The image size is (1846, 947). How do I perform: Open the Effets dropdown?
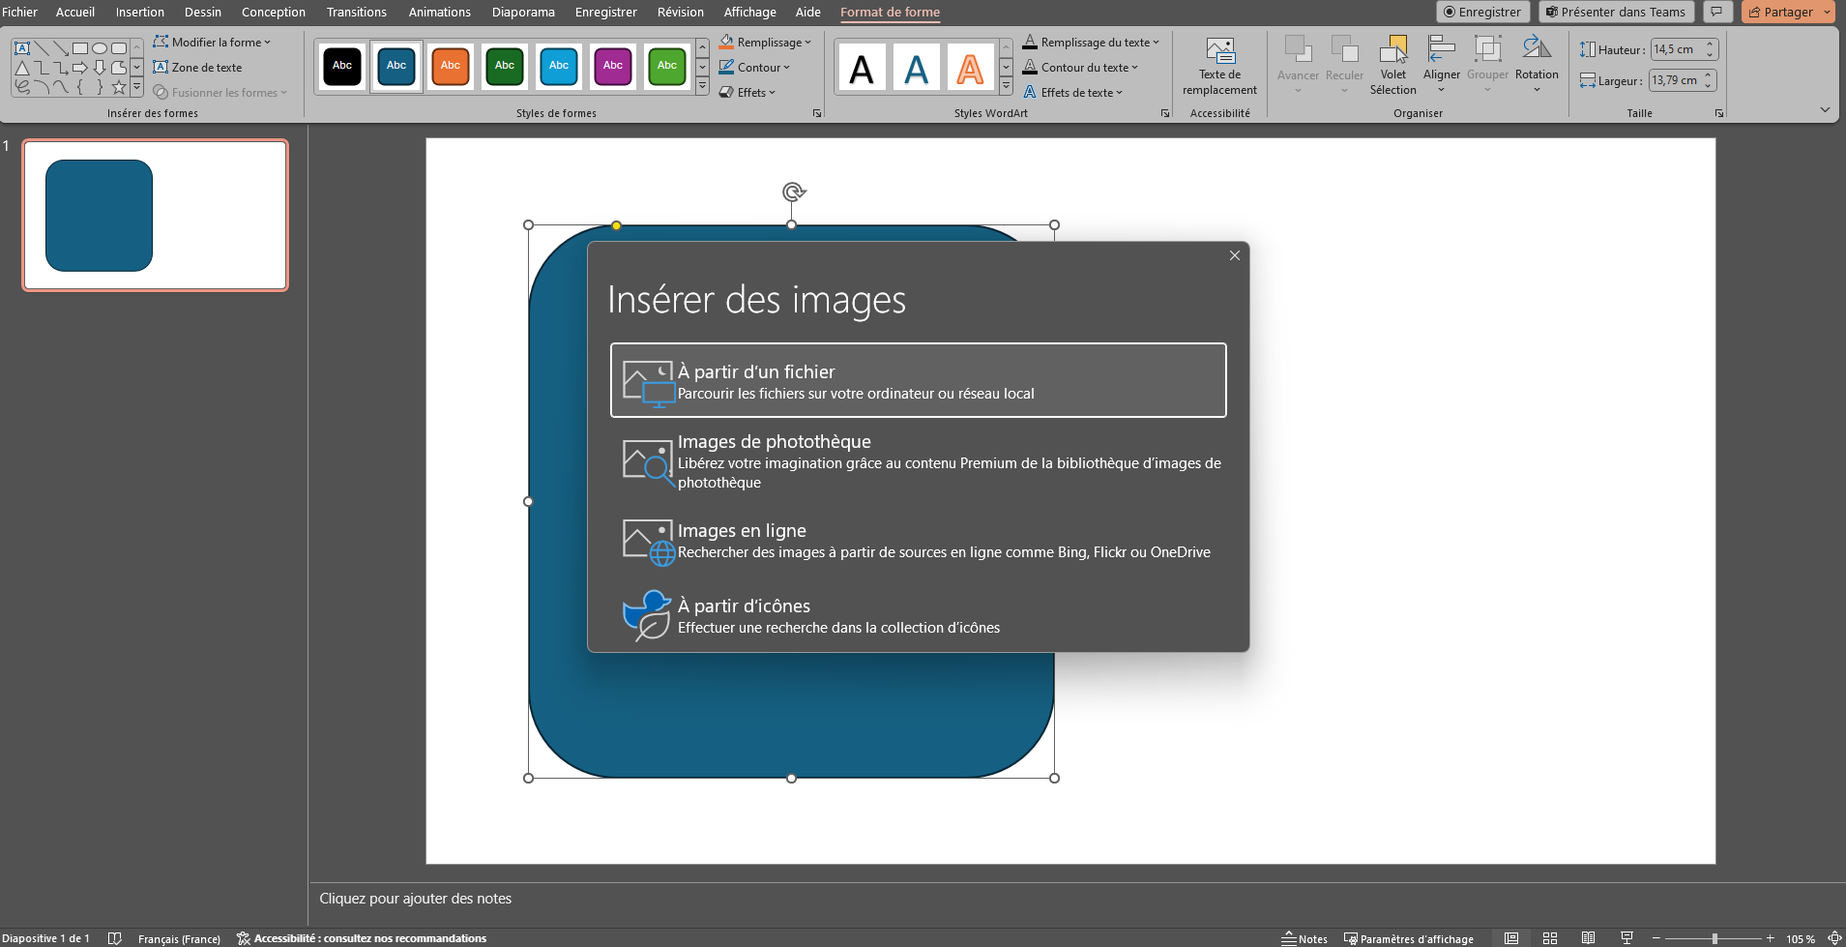coord(747,93)
